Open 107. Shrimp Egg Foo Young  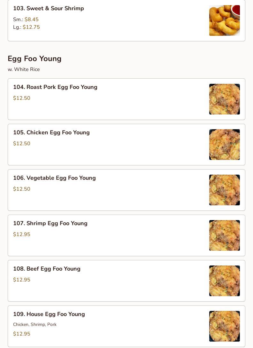coord(50,223)
